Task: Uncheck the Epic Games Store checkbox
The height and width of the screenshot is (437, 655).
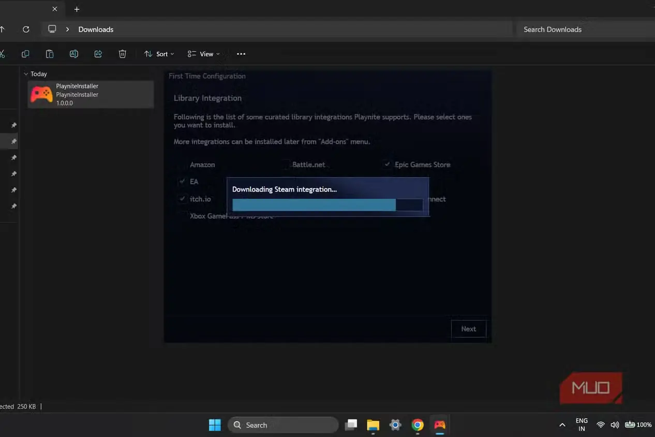Action: pos(388,165)
